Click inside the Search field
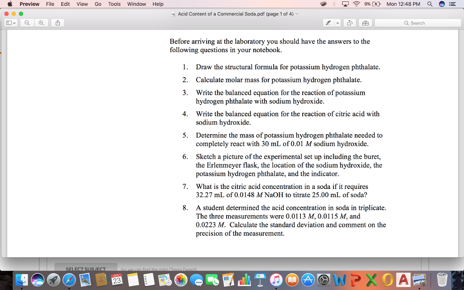Screen dimensions: 464x290 (x=417, y=22)
